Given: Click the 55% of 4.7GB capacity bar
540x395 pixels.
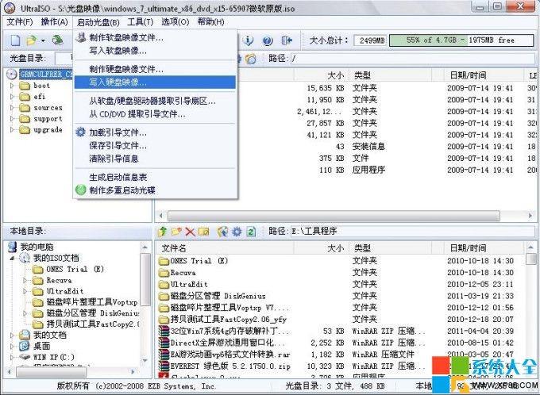Looking at the screenshot, I should coord(462,40).
